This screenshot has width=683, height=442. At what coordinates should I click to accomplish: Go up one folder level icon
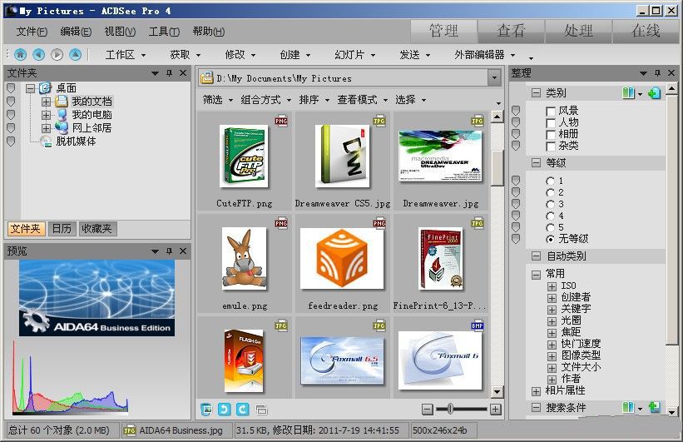76,54
